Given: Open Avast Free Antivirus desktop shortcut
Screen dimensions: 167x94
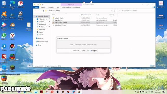Looking at the screenshot, I should [4, 16].
